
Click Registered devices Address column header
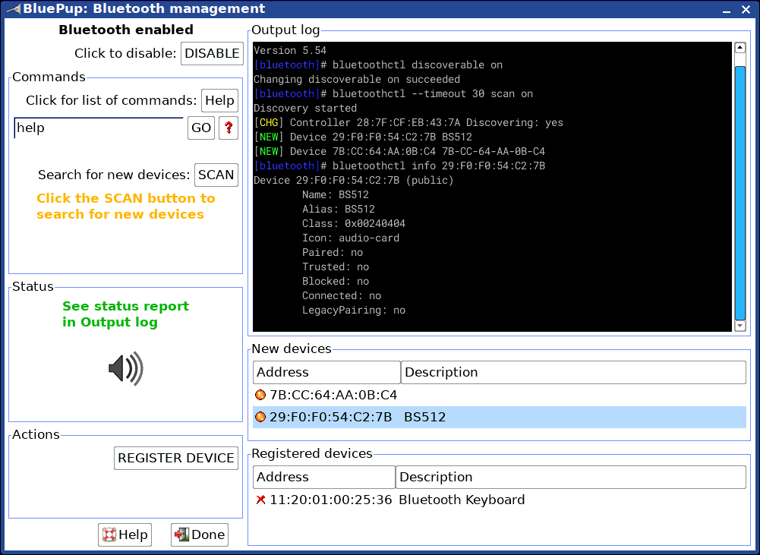[x=324, y=477]
